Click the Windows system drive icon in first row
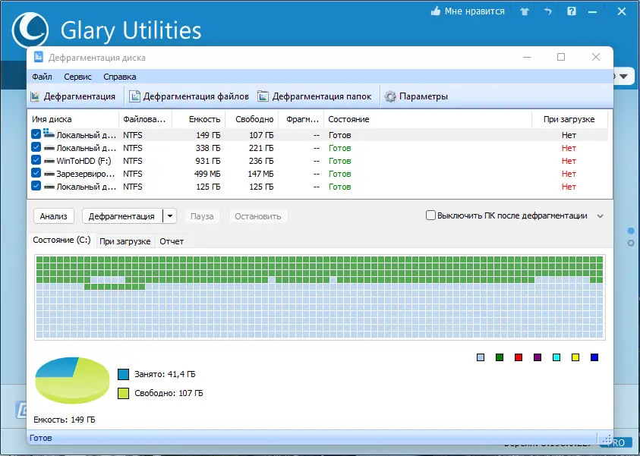Image resolution: width=640 pixels, height=456 pixels. (x=49, y=134)
